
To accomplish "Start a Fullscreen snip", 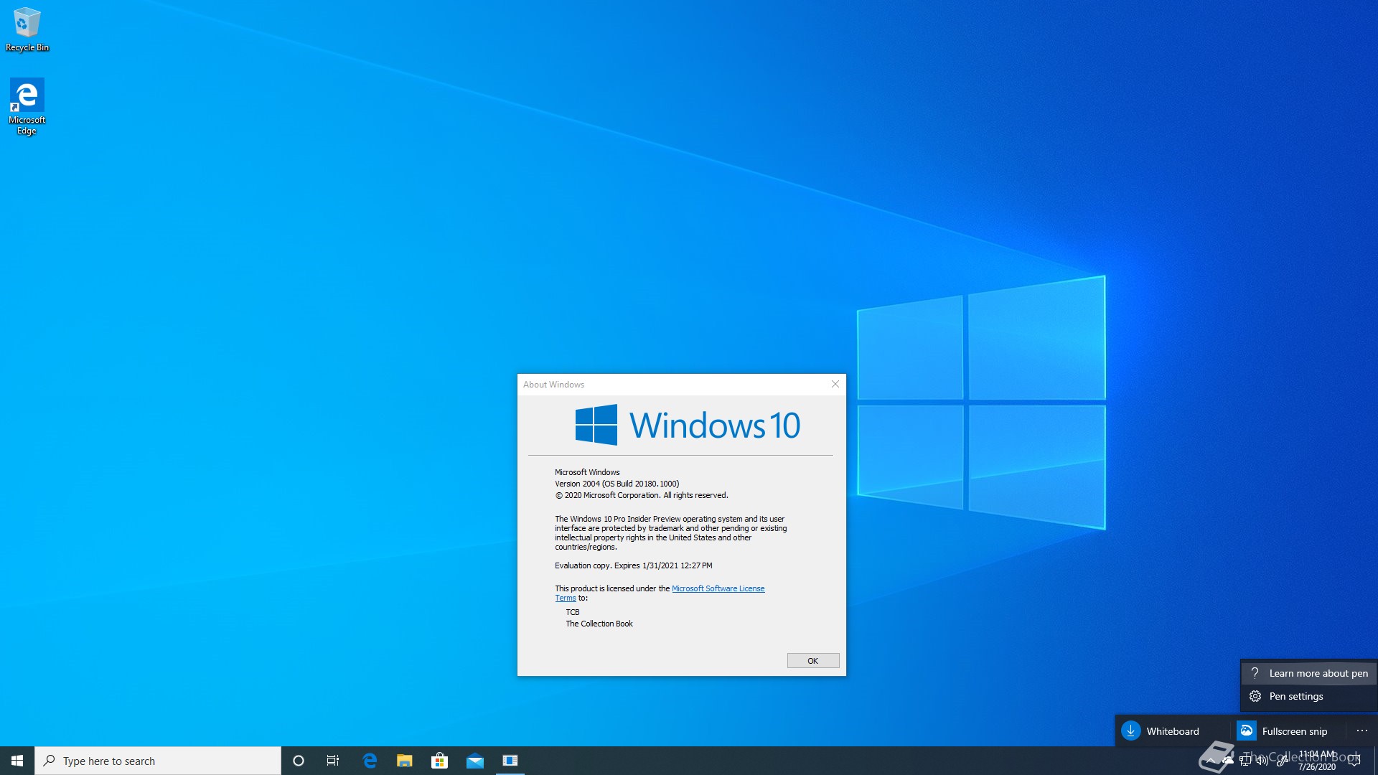I will [x=1288, y=731].
